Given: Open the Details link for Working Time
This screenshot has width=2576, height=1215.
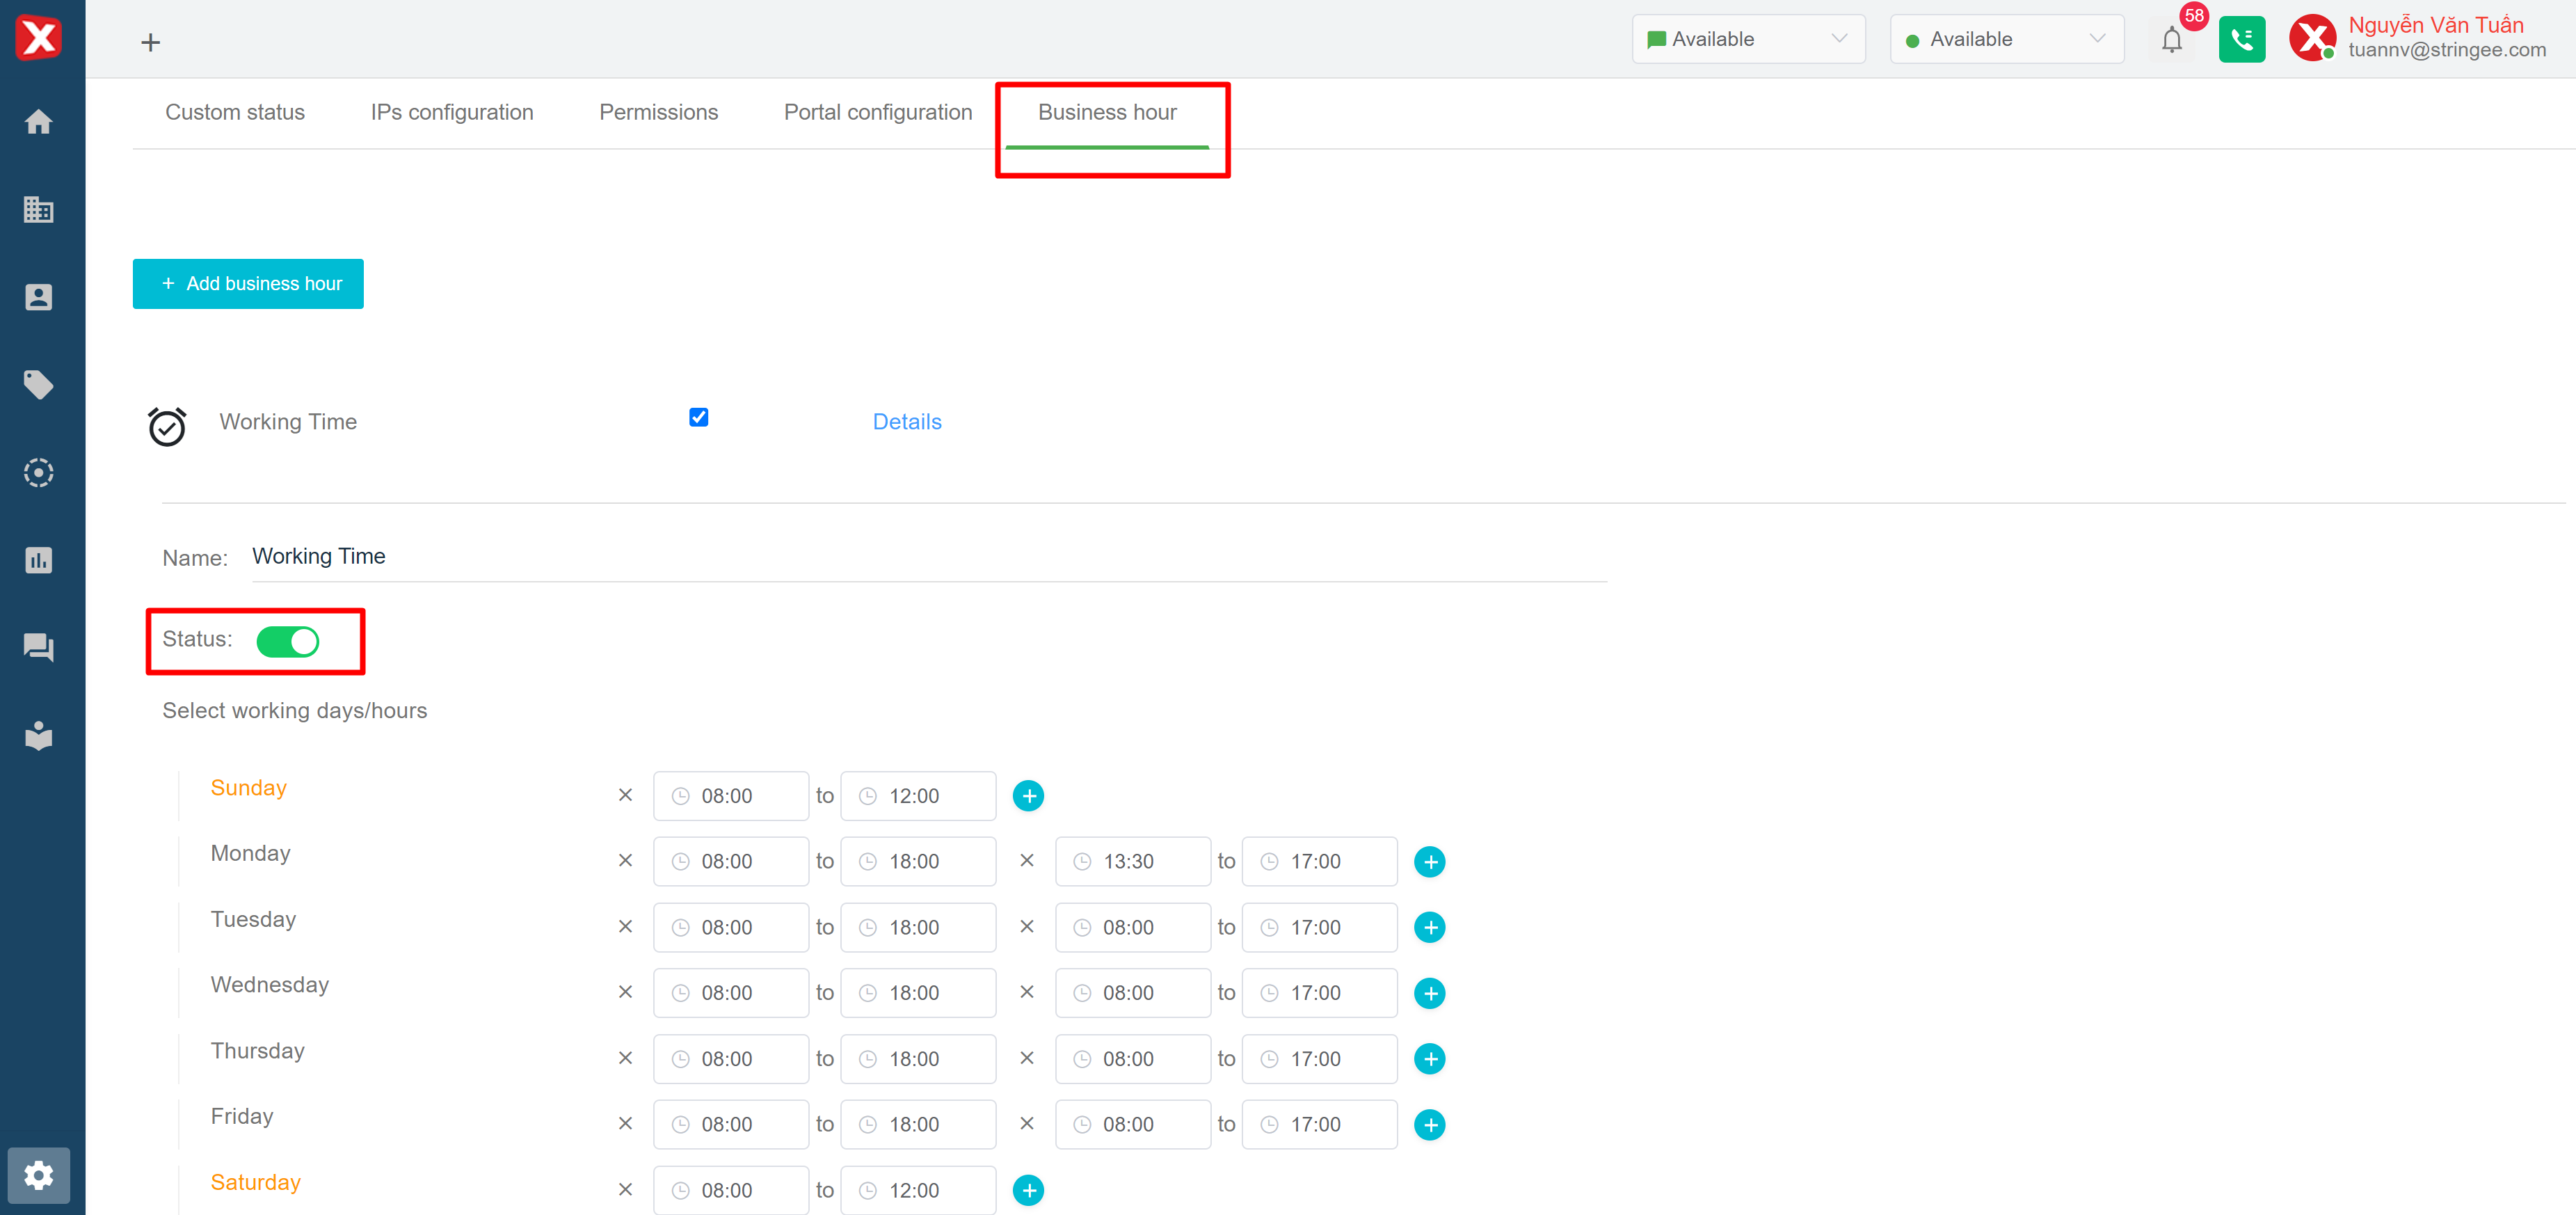Looking at the screenshot, I should [x=906, y=422].
